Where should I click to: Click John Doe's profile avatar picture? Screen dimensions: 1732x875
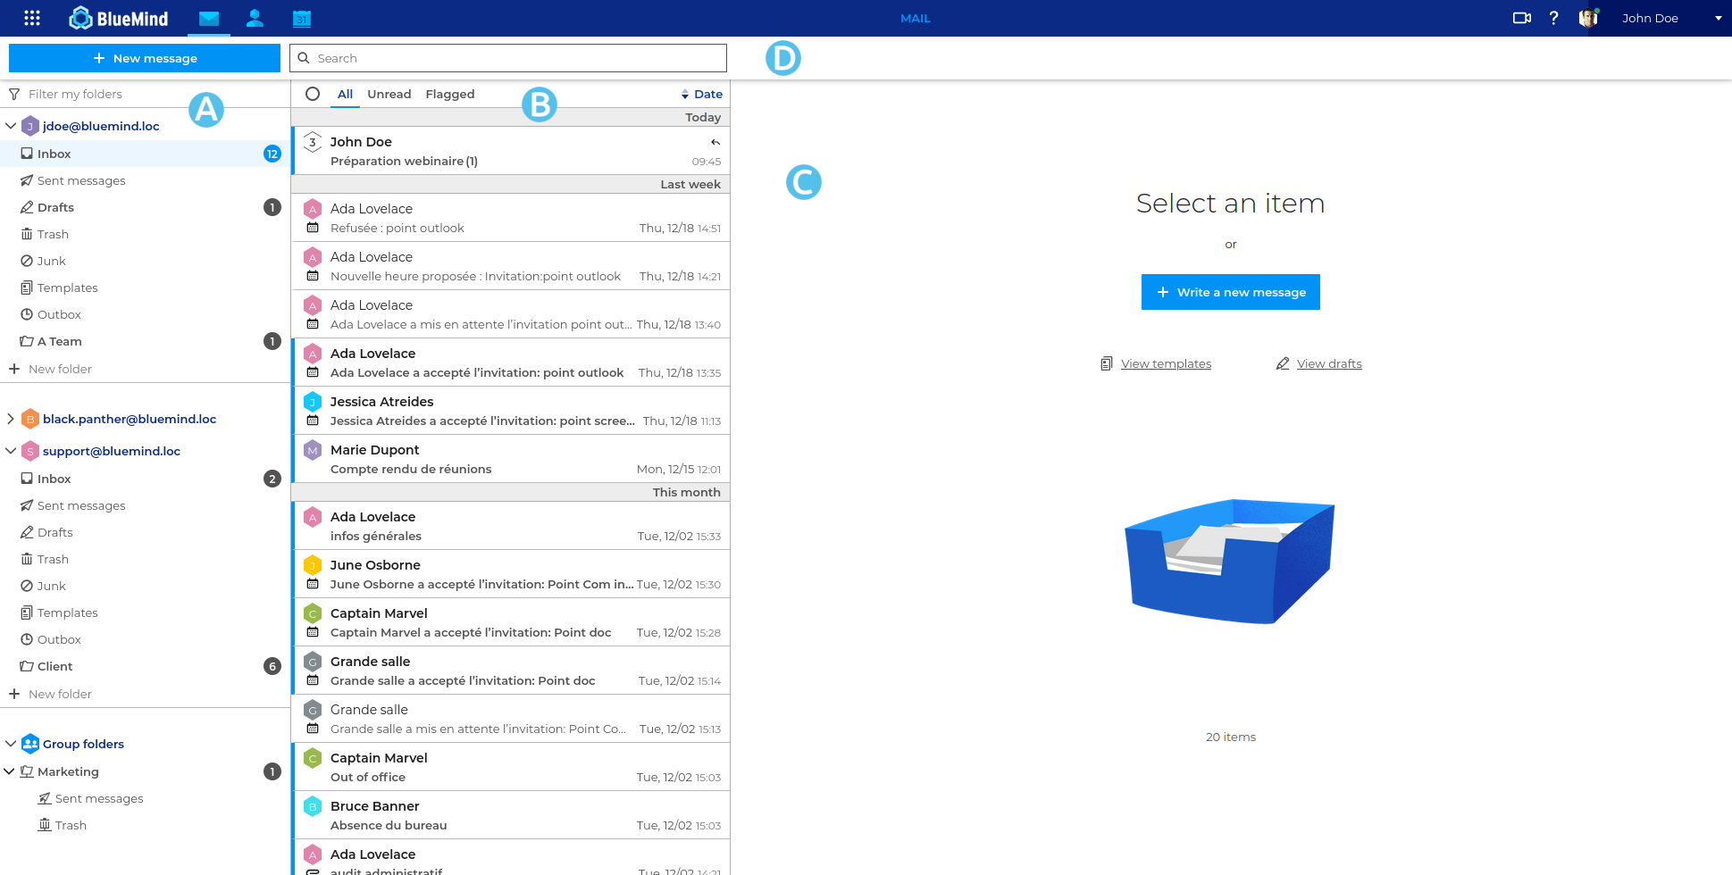(x=1588, y=18)
